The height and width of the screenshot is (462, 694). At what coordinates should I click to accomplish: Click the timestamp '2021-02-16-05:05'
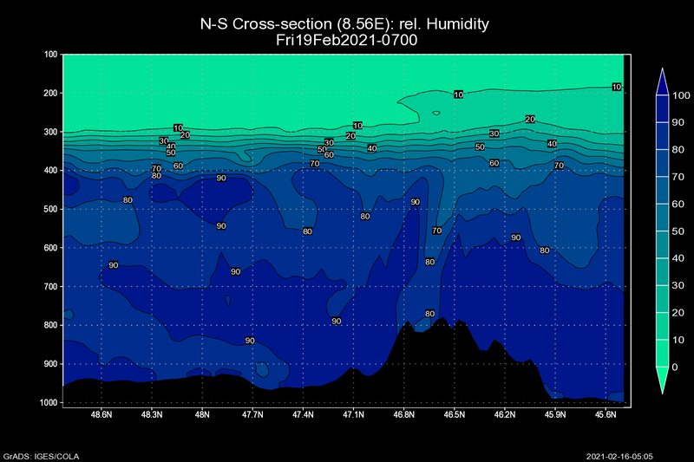619,457
